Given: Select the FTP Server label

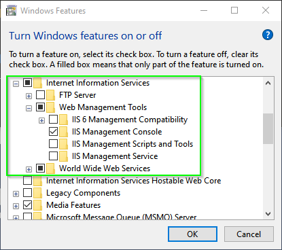Looking at the screenshot, I should point(77,95).
